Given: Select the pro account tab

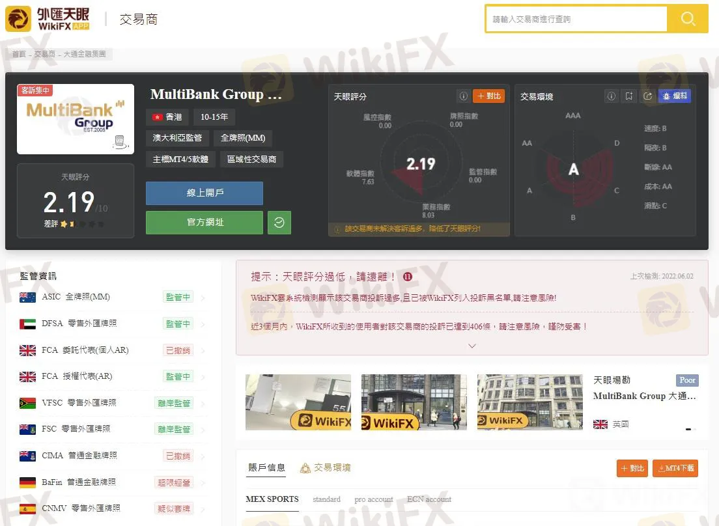Looking at the screenshot, I should pyautogui.click(x=374, y=499).
